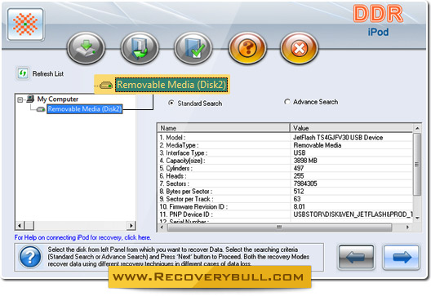
Task: Click the details table scroll right arrow
Action: pyautogui.click(x=407, y=227)
